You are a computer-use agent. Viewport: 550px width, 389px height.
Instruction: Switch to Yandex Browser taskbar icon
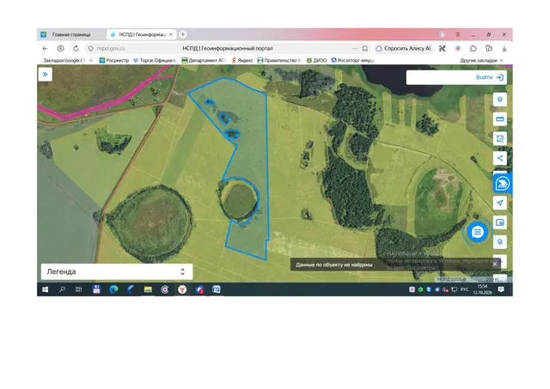tap(182, 289)
